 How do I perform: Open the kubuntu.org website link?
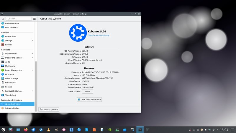tap(99, 35)
